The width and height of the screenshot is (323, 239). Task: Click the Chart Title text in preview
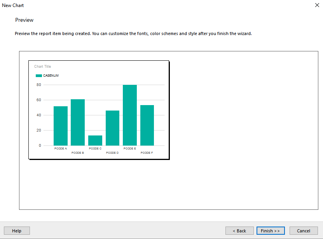pos(42,67)
